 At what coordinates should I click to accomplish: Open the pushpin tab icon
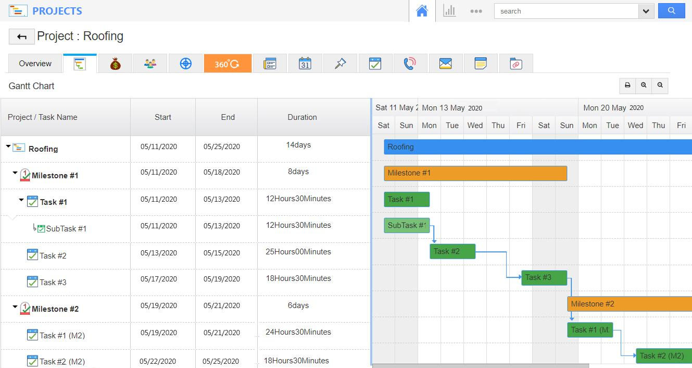point(340,64)
